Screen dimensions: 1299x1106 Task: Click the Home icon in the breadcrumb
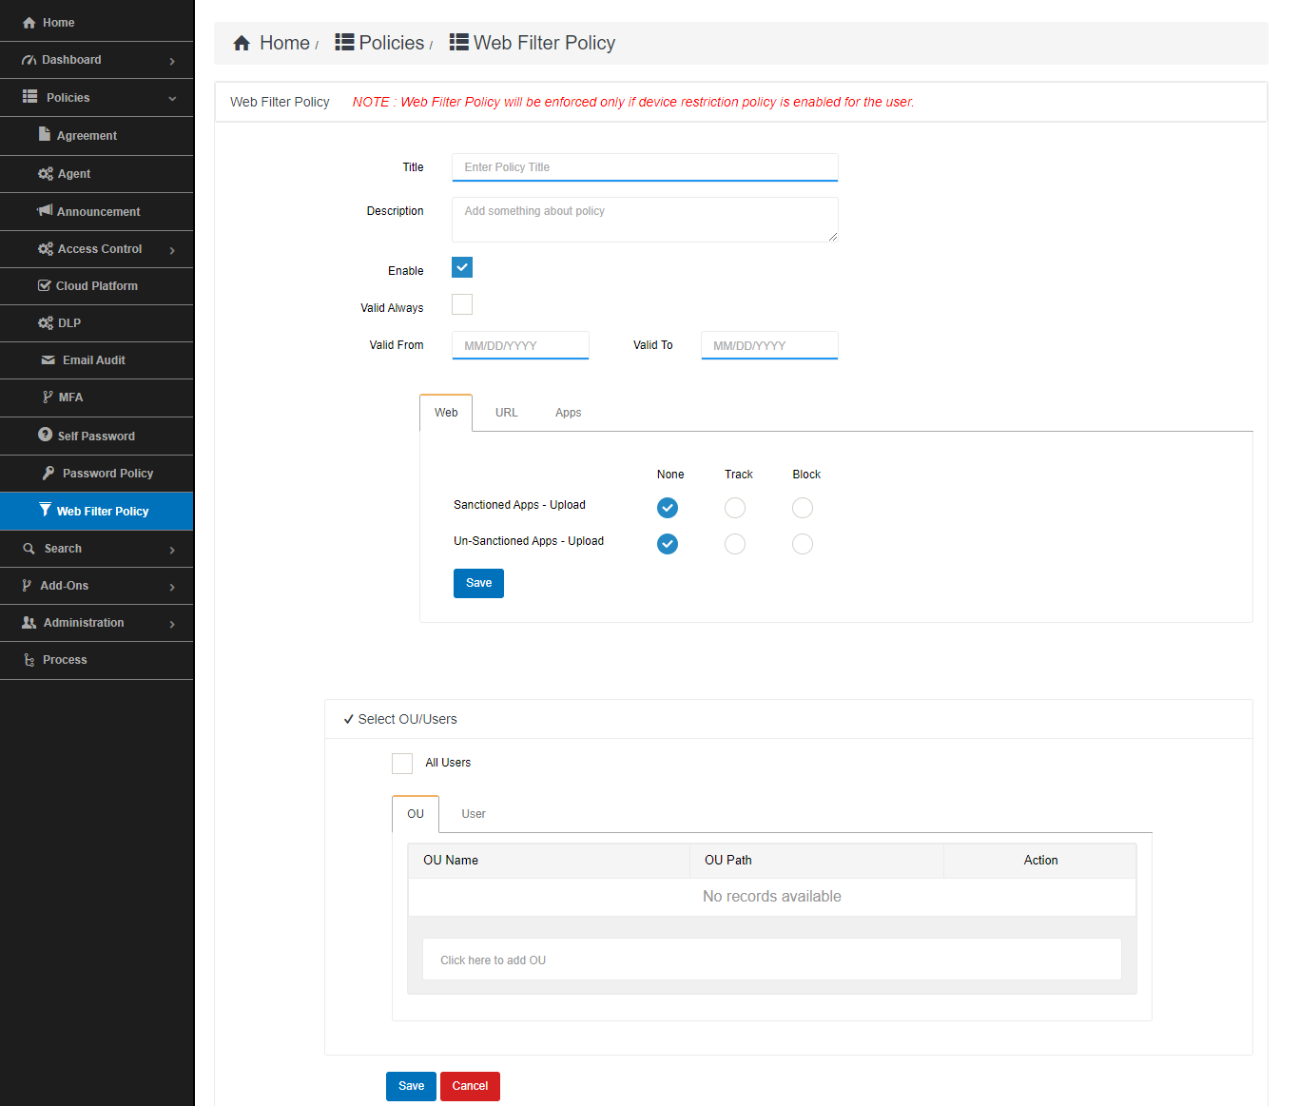242,42
